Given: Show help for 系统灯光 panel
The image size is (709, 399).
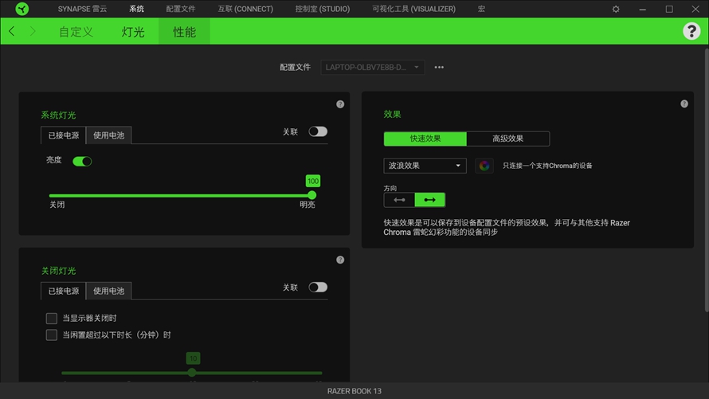Looking at the screenshot, I should pyautogui.click(x=340, y=104).
